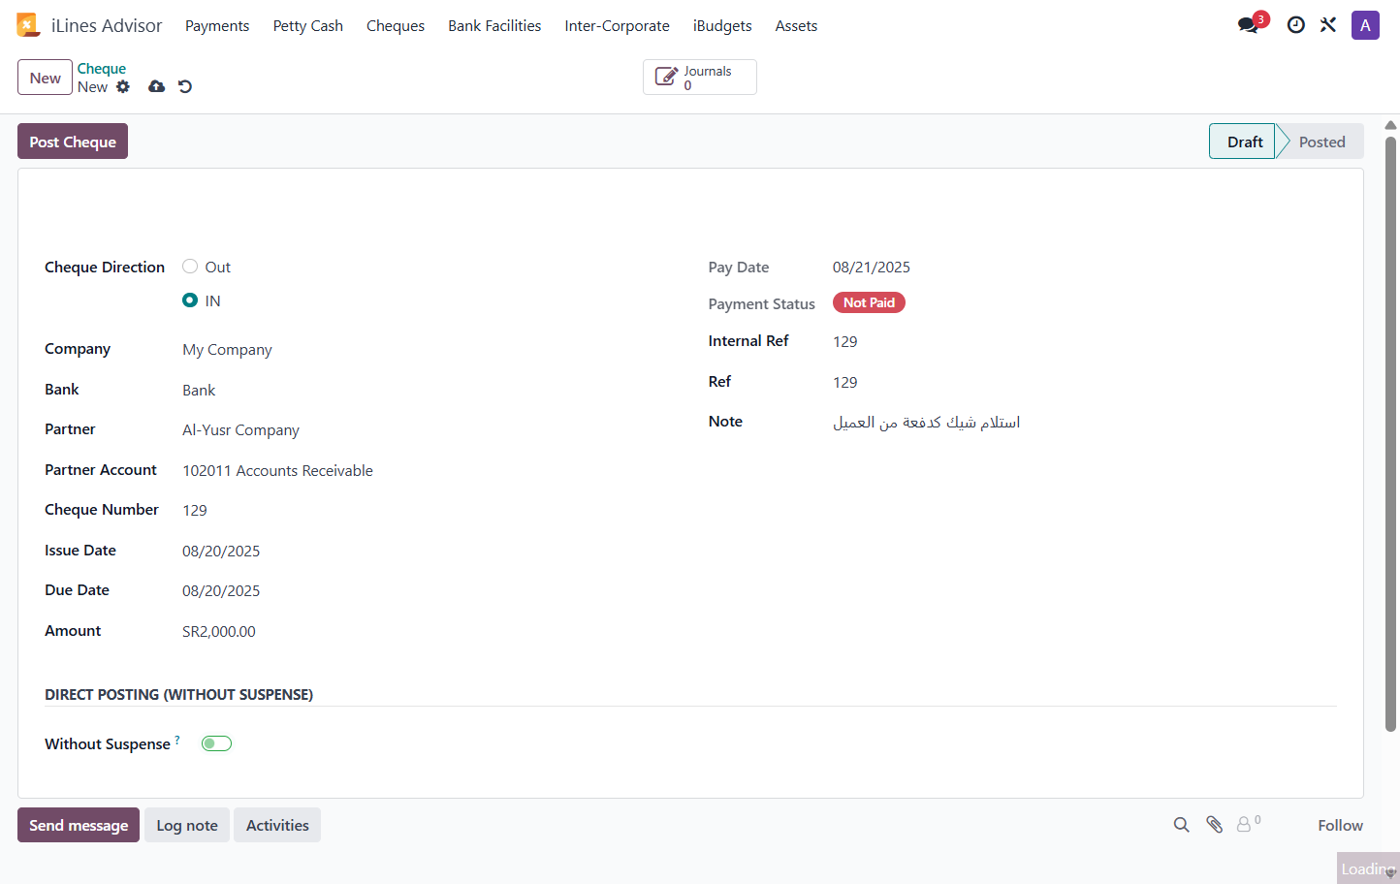
Task: Open the Payments menu
Action: 217,26
